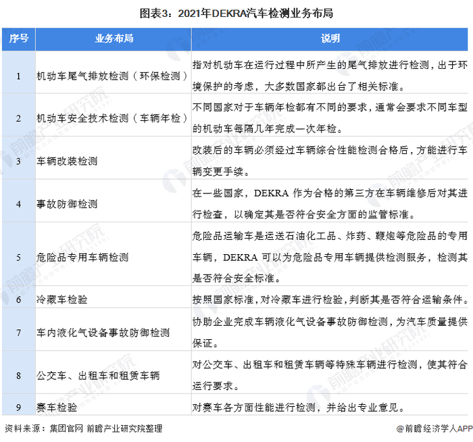This screenshot has height=442, width=473.
Task: Select 车内液化气设备事故防御检测 cell
Action: click(114, 329)
